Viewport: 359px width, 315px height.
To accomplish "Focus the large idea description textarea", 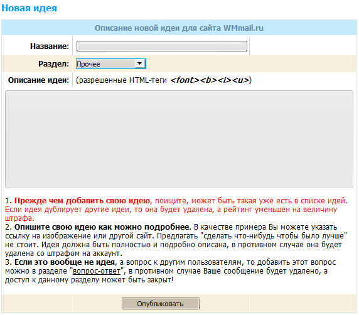I will 179,139.
